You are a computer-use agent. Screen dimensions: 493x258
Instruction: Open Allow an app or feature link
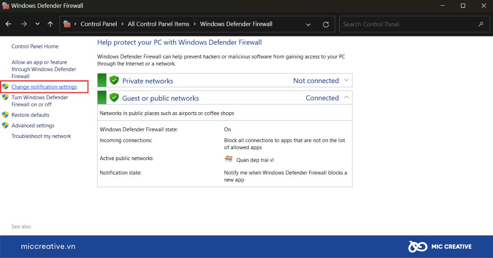44,69
